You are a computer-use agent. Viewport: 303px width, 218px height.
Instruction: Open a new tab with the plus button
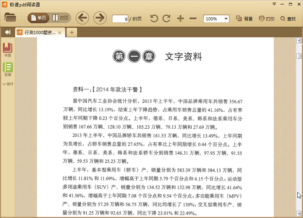pyautogui.click(x=72, y=32)
